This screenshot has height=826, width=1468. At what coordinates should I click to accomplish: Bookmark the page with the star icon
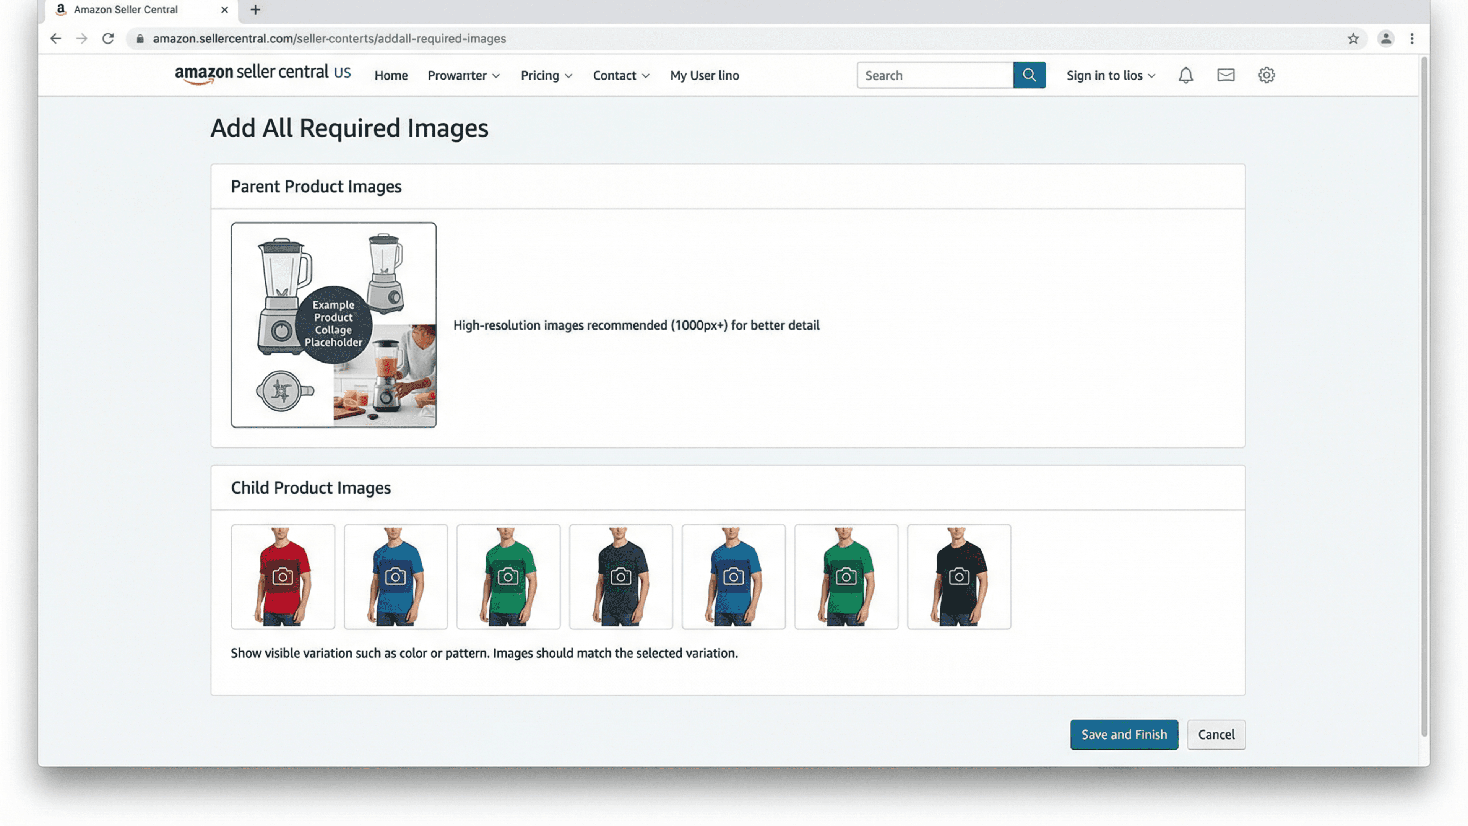[x=1353, y=39]
